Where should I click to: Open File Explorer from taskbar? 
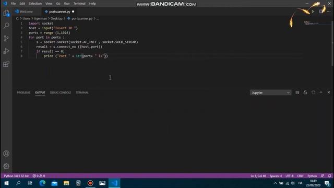pyautogui.click(x=66, y=183)
